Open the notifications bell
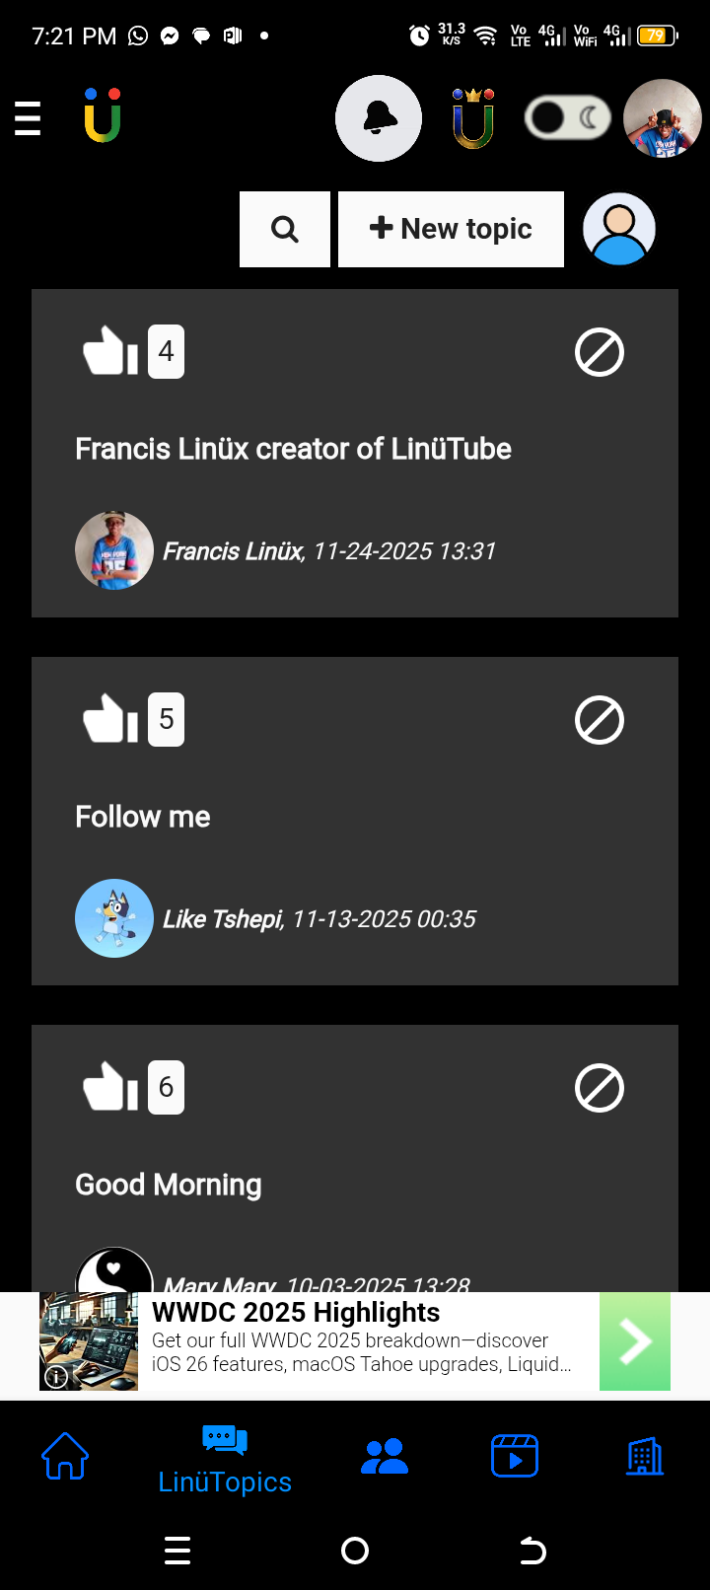The image size is (710, 1590). 379,118
